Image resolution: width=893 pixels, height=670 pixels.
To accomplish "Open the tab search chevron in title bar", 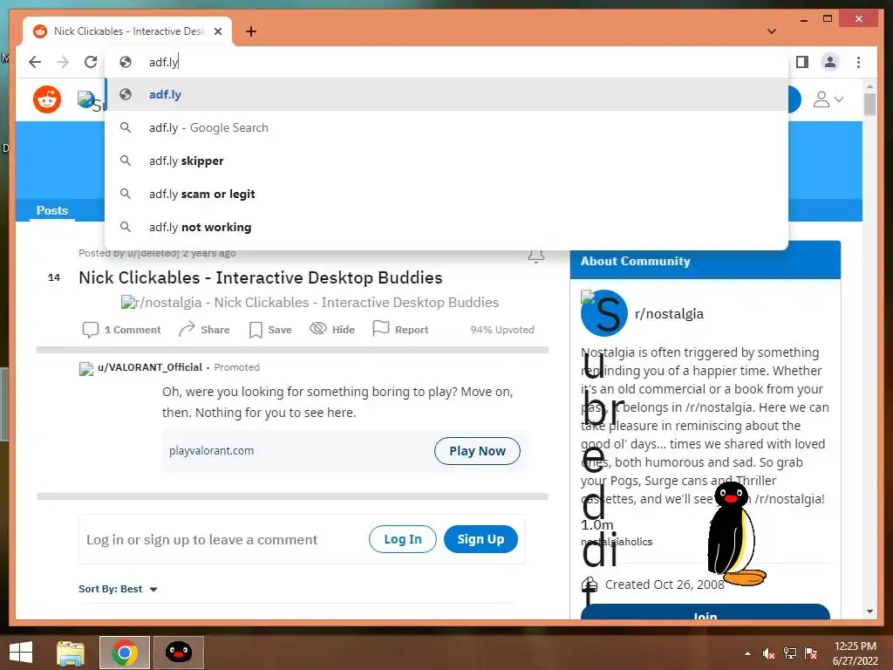I will (772, 31).
